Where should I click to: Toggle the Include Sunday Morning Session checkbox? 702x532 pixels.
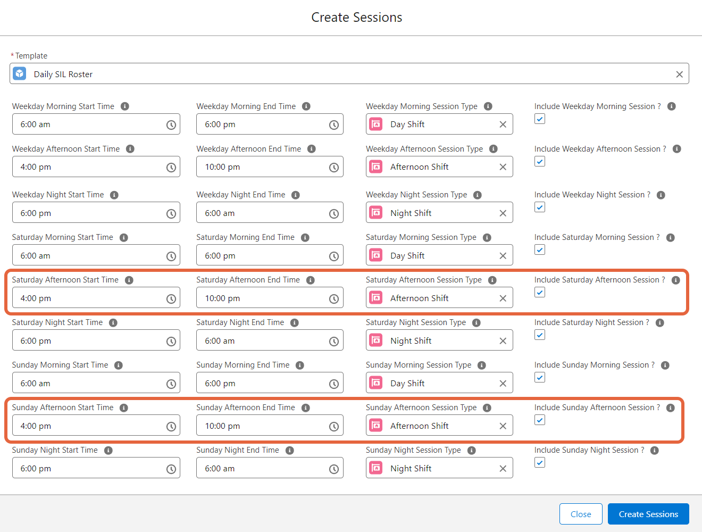(x=539, y=377)
